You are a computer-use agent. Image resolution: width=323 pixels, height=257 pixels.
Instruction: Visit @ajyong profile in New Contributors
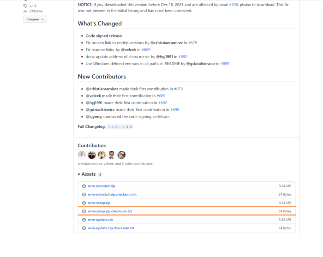point(96,117)
